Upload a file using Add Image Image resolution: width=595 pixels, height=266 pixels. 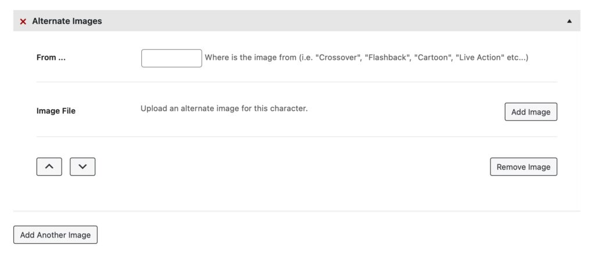531,112
